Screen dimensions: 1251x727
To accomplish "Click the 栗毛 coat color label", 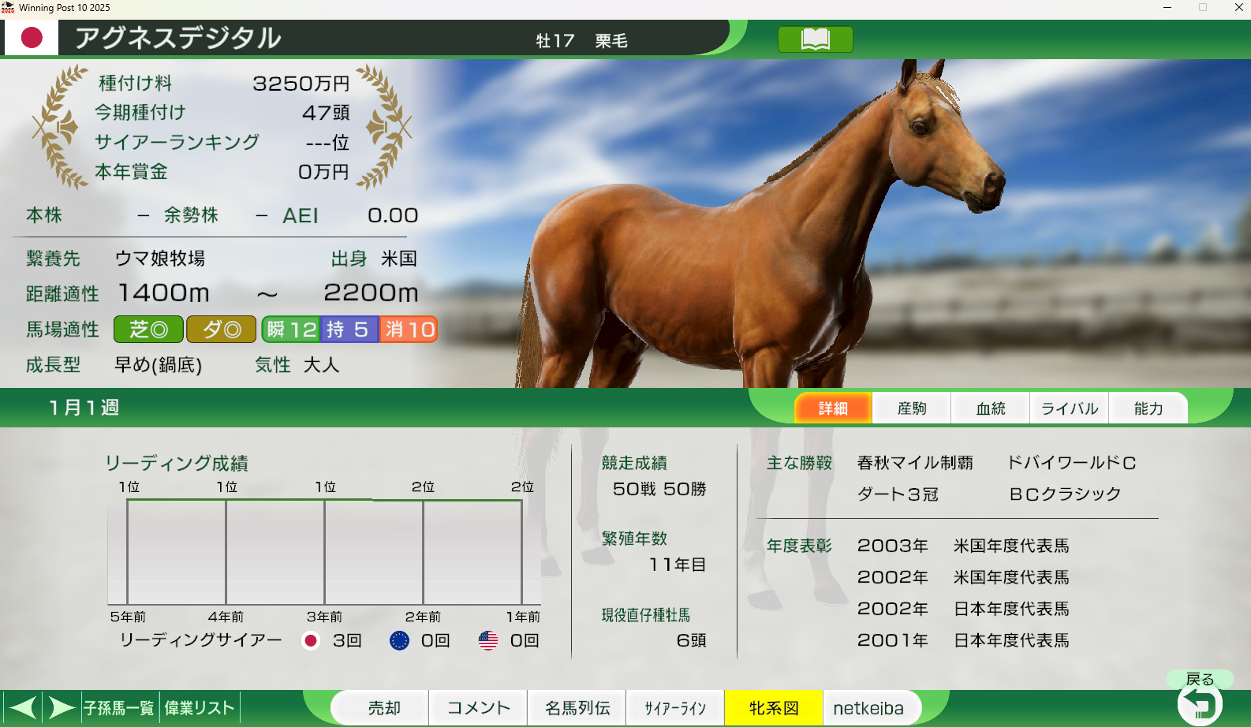I will (611, 40).
